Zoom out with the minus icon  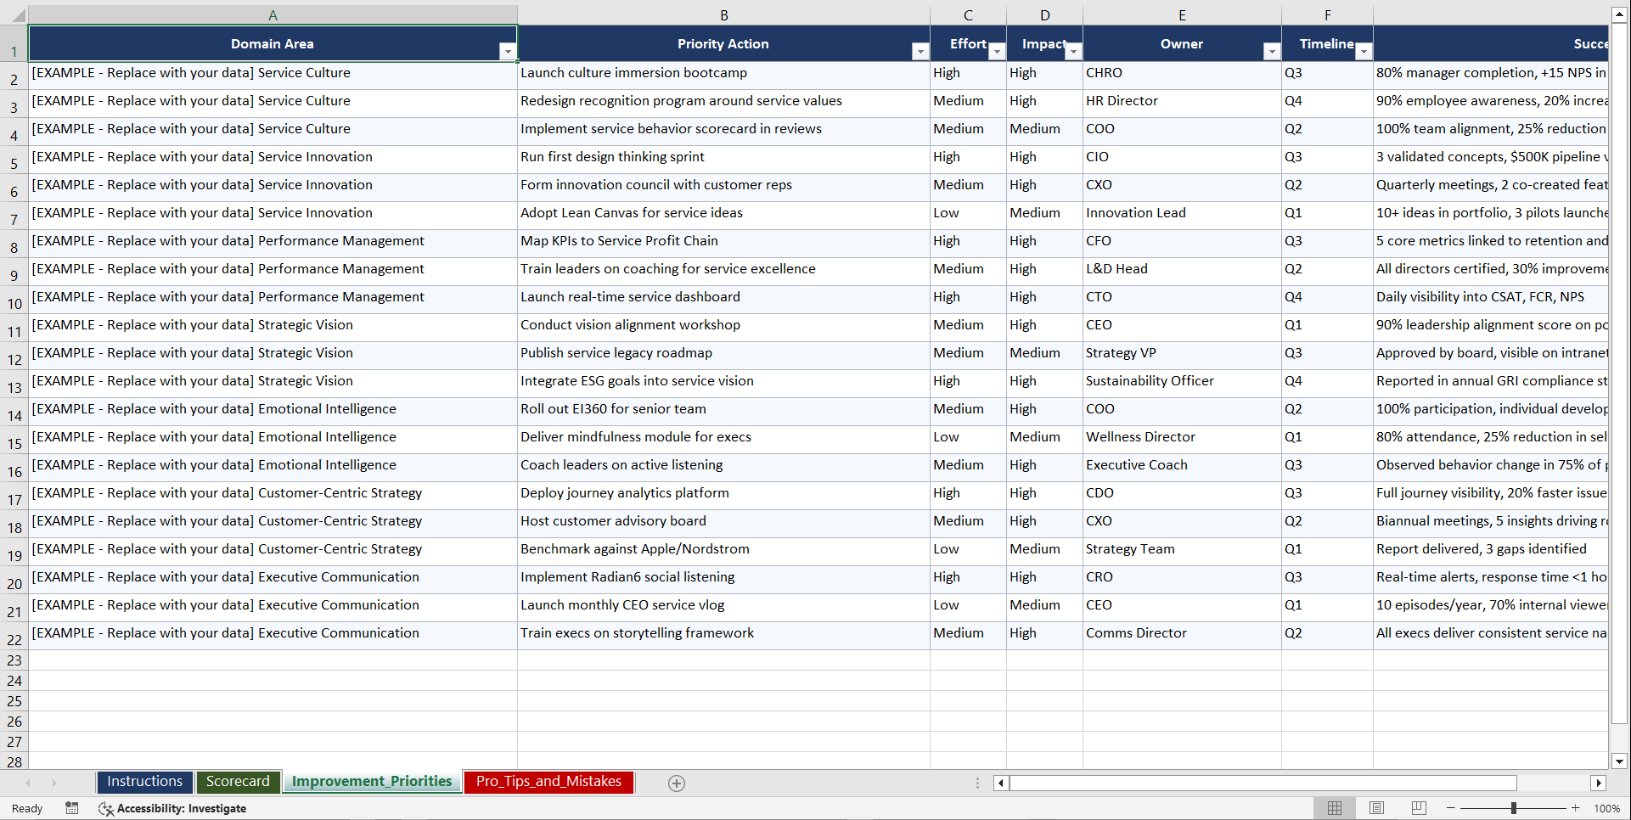pos(1451,808)
